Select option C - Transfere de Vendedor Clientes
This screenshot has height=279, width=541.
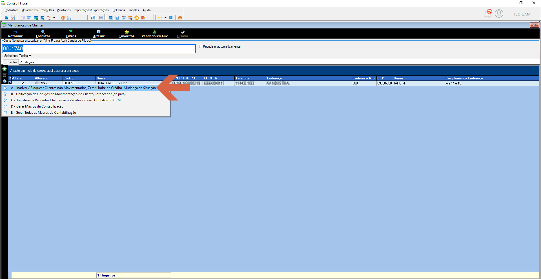point(86,100)
